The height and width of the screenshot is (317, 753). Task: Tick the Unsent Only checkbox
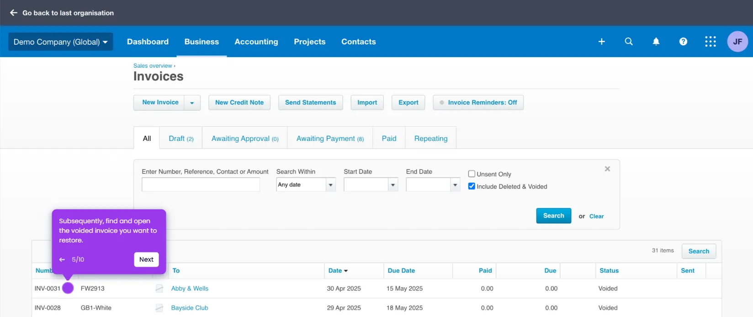click(472, 174)
